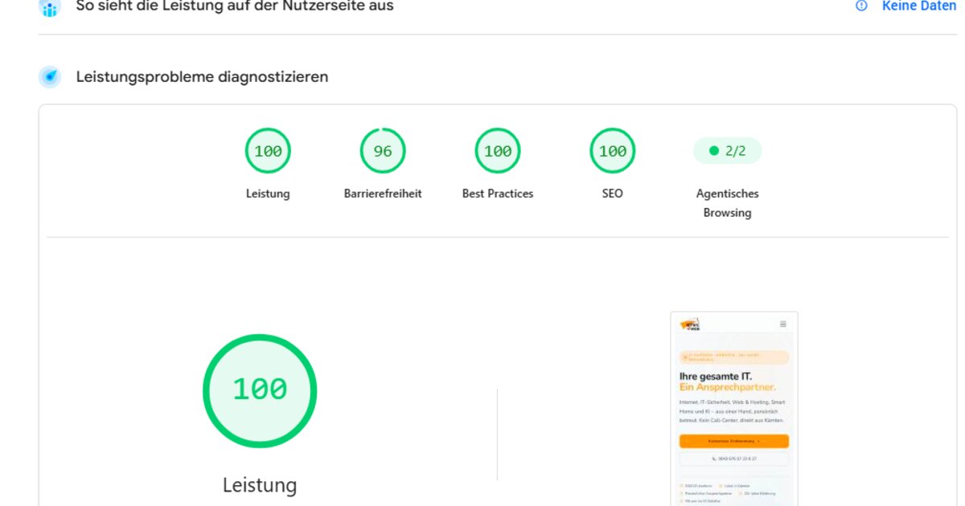Open the Agentisches Browsing 2/2 badge
This screenshot has height=506, width=965.
(727, 151)
